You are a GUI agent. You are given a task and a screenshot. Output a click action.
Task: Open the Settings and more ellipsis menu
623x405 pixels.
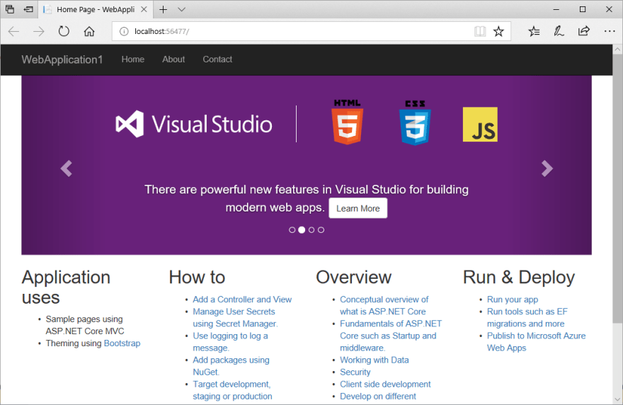click(609, 31)
